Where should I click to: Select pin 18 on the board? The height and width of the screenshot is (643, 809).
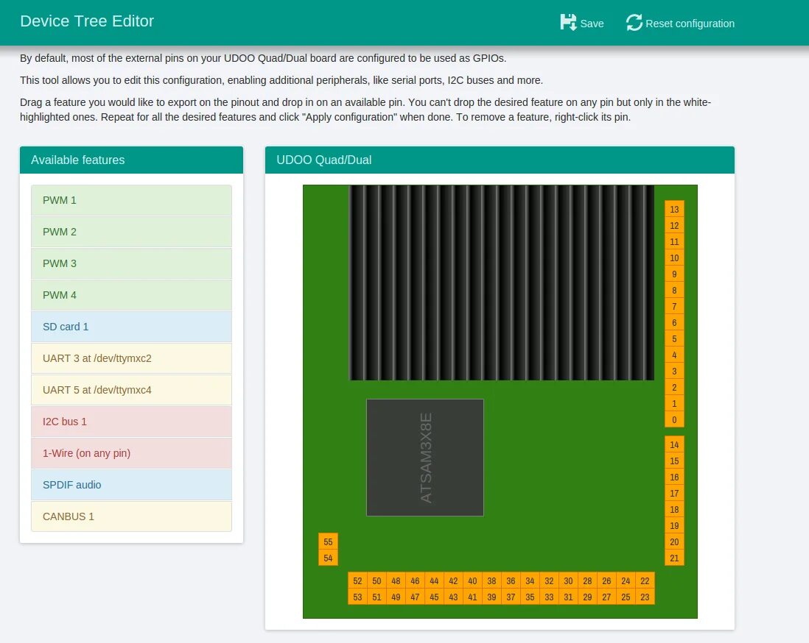click(x=674, y=510)
